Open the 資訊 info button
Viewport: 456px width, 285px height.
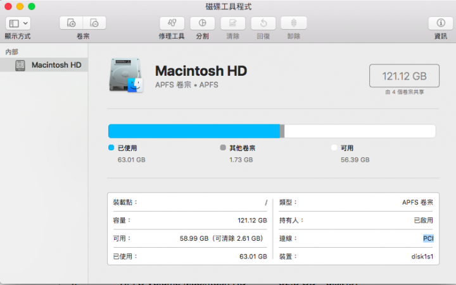point(441,23)
